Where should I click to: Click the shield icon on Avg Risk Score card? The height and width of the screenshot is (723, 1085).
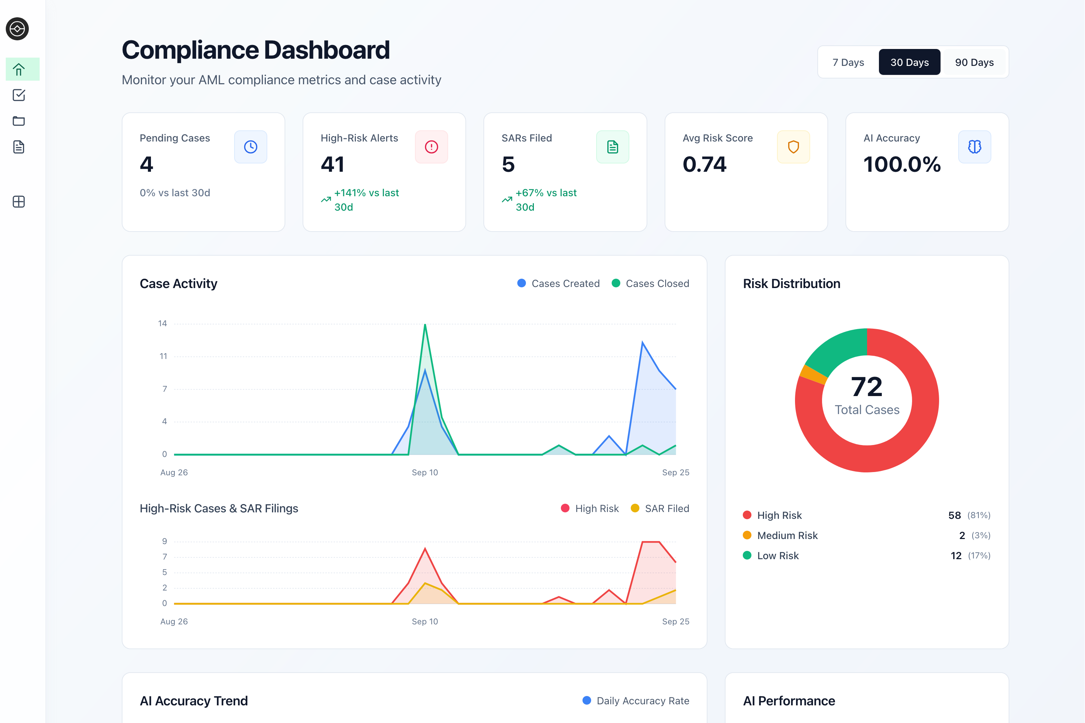(x=794, y=147)
